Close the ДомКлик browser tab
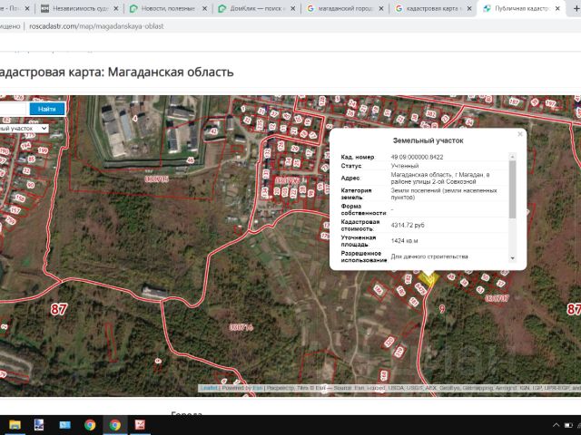 point(292,8)
